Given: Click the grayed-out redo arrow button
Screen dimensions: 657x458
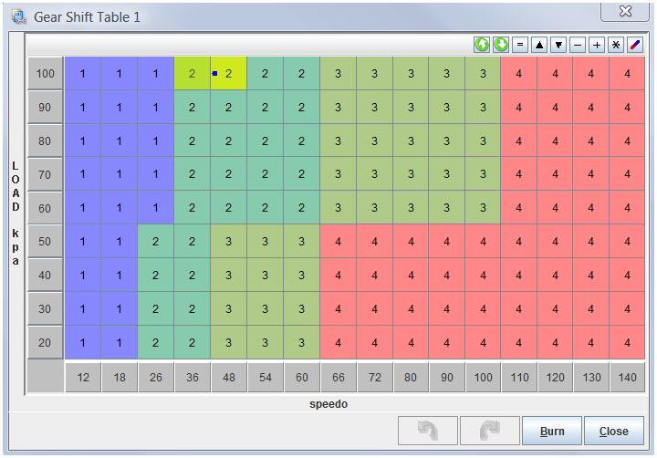Looking at the screenshot, I should click(490, 431).
